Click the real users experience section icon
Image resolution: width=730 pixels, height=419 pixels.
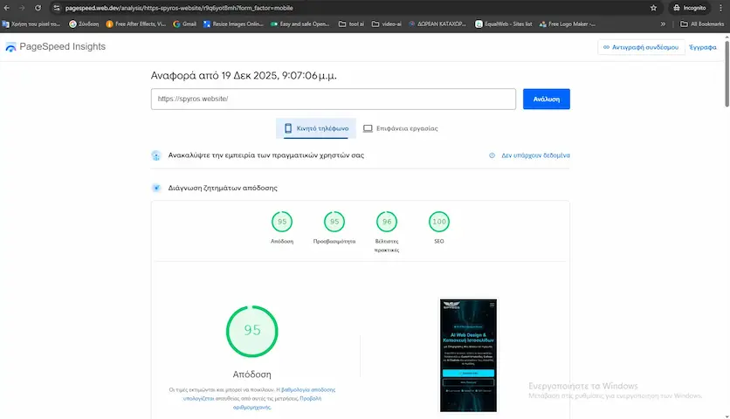tap(156, 155)
